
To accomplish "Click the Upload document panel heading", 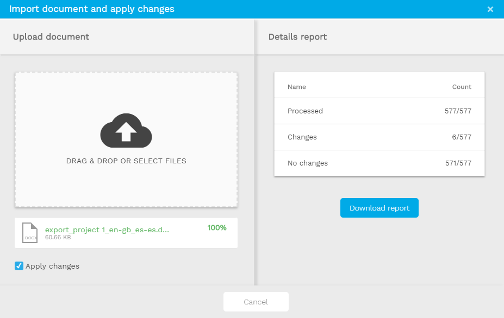I will tap(51, 37).
